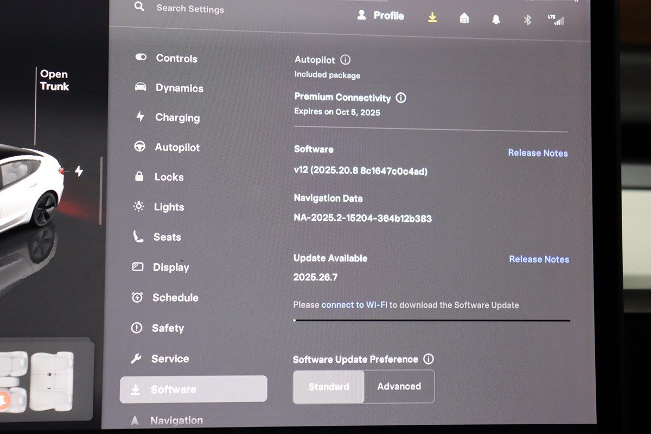Show Premium Connectivity info icon

tap(401, 98)
